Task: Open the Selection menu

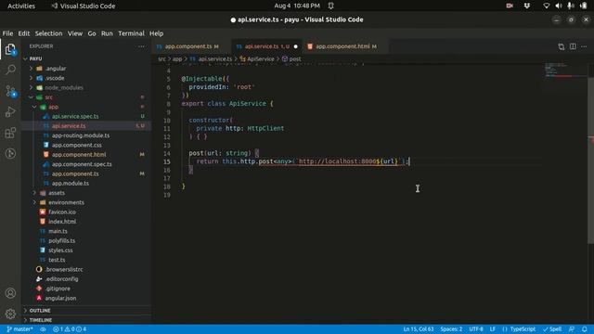Action: tap(48, 33)
